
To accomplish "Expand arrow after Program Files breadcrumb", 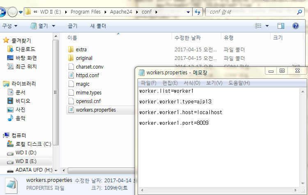I will (106, 12).
